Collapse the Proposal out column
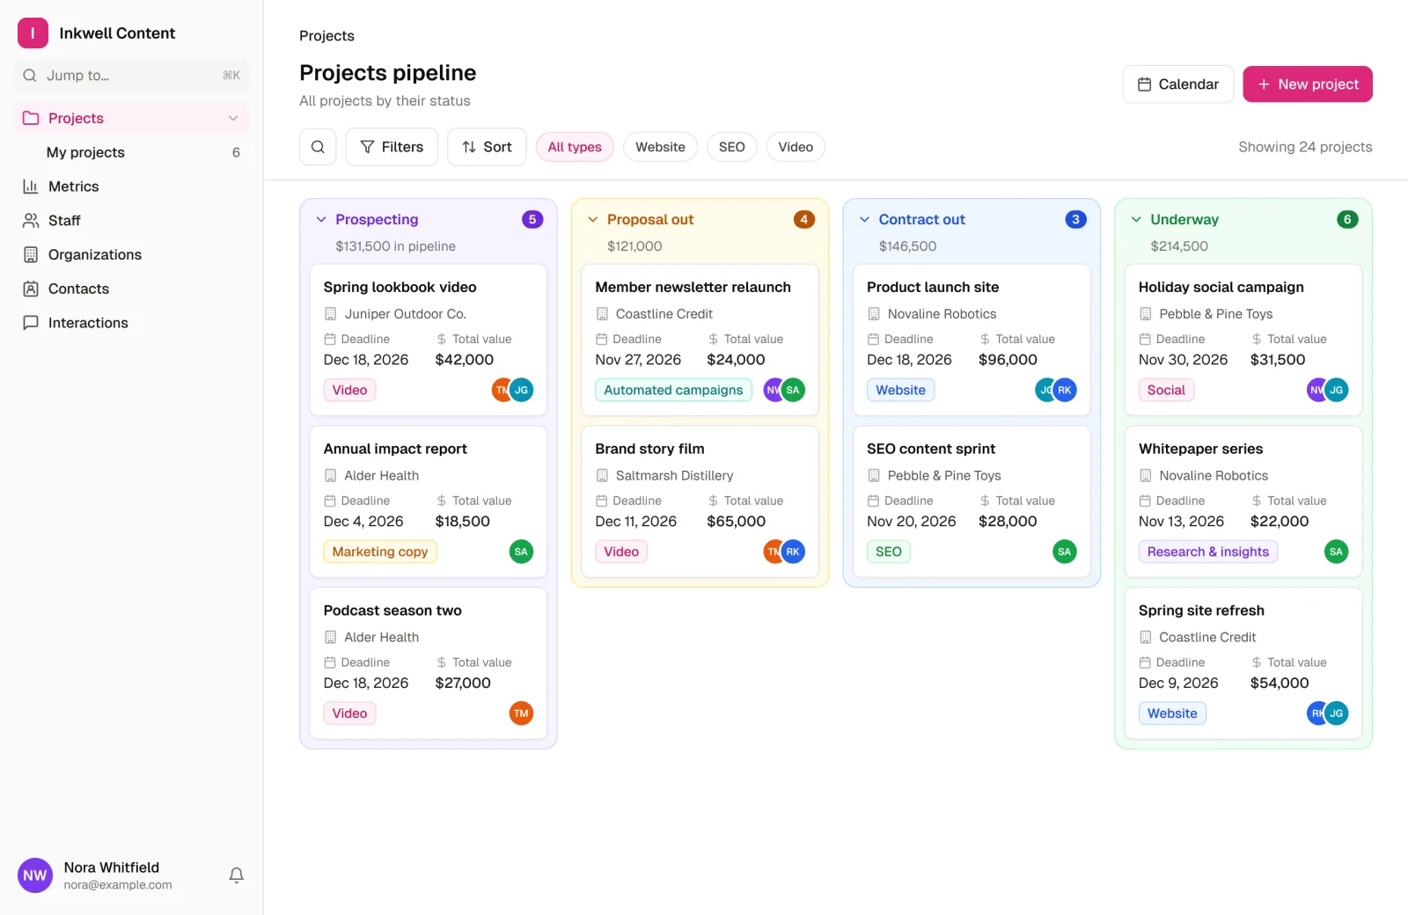The image size is (1408, 915). (593, 220)
